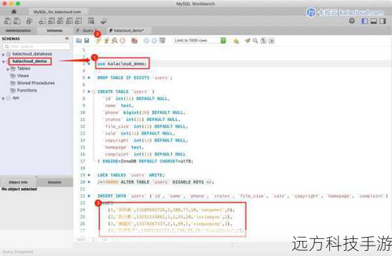Beautify query with broom icon
392x256 pixels.
click(x=248, y=40)
